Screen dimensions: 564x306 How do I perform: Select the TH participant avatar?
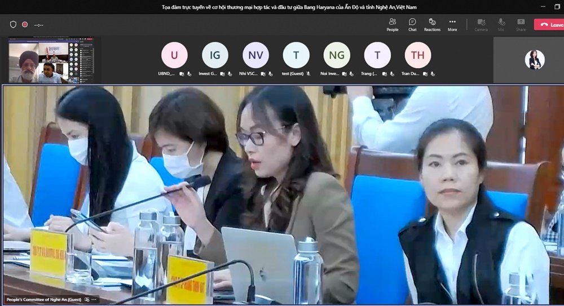(x=417, y=55)
